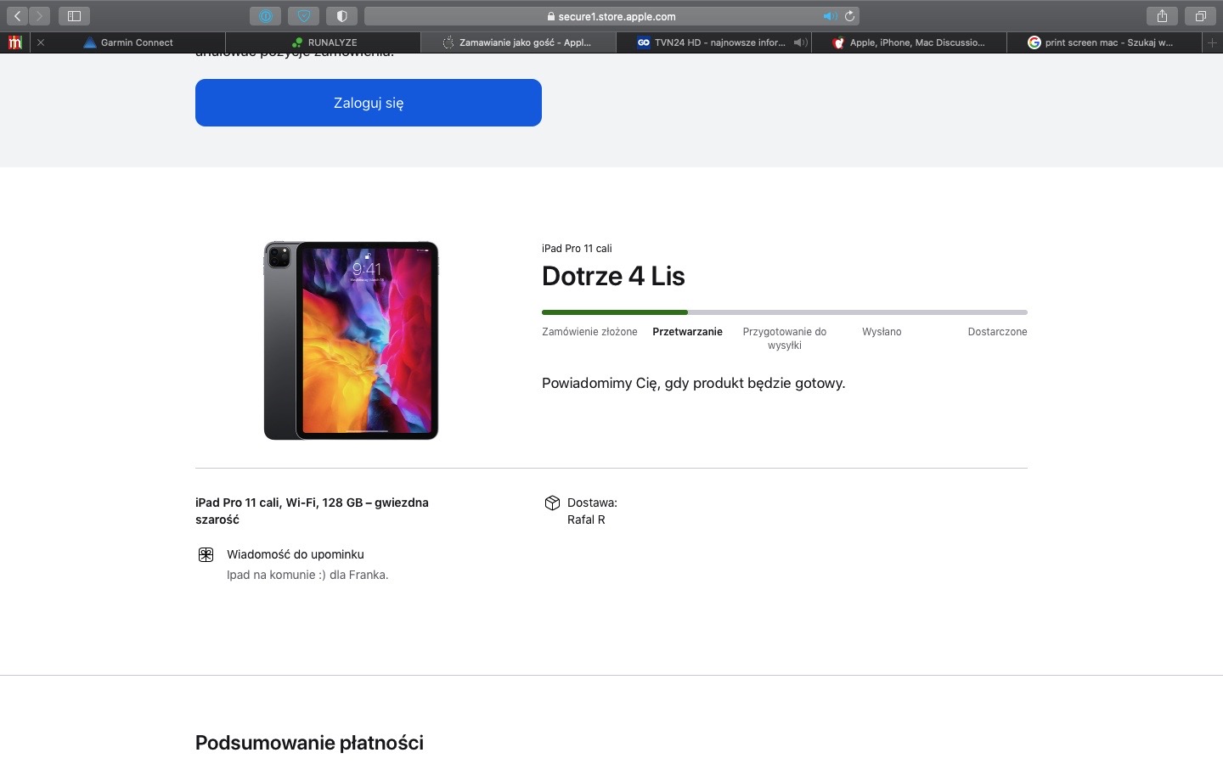
Task: Switch to the RUNALYZE tab
Action: point(323,42)
